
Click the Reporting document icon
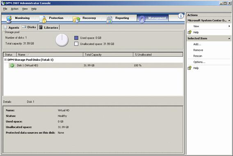point(109,19)
